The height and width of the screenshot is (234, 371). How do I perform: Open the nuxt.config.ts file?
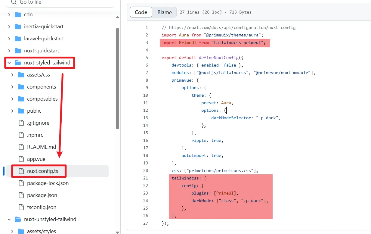[x=42, y=171]
